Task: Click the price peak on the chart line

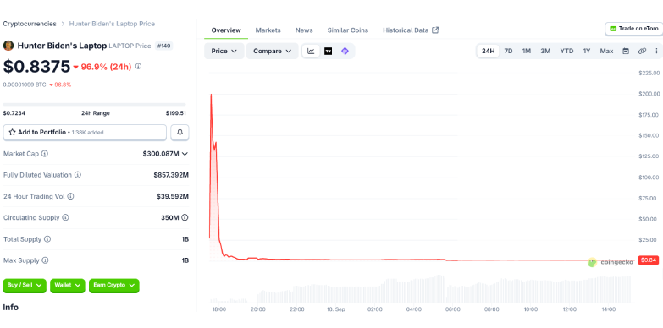Action: 211,95
